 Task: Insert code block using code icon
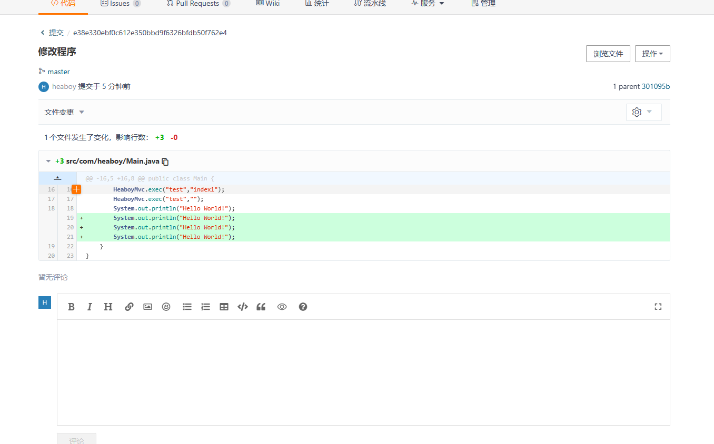[x=243, y=307]
